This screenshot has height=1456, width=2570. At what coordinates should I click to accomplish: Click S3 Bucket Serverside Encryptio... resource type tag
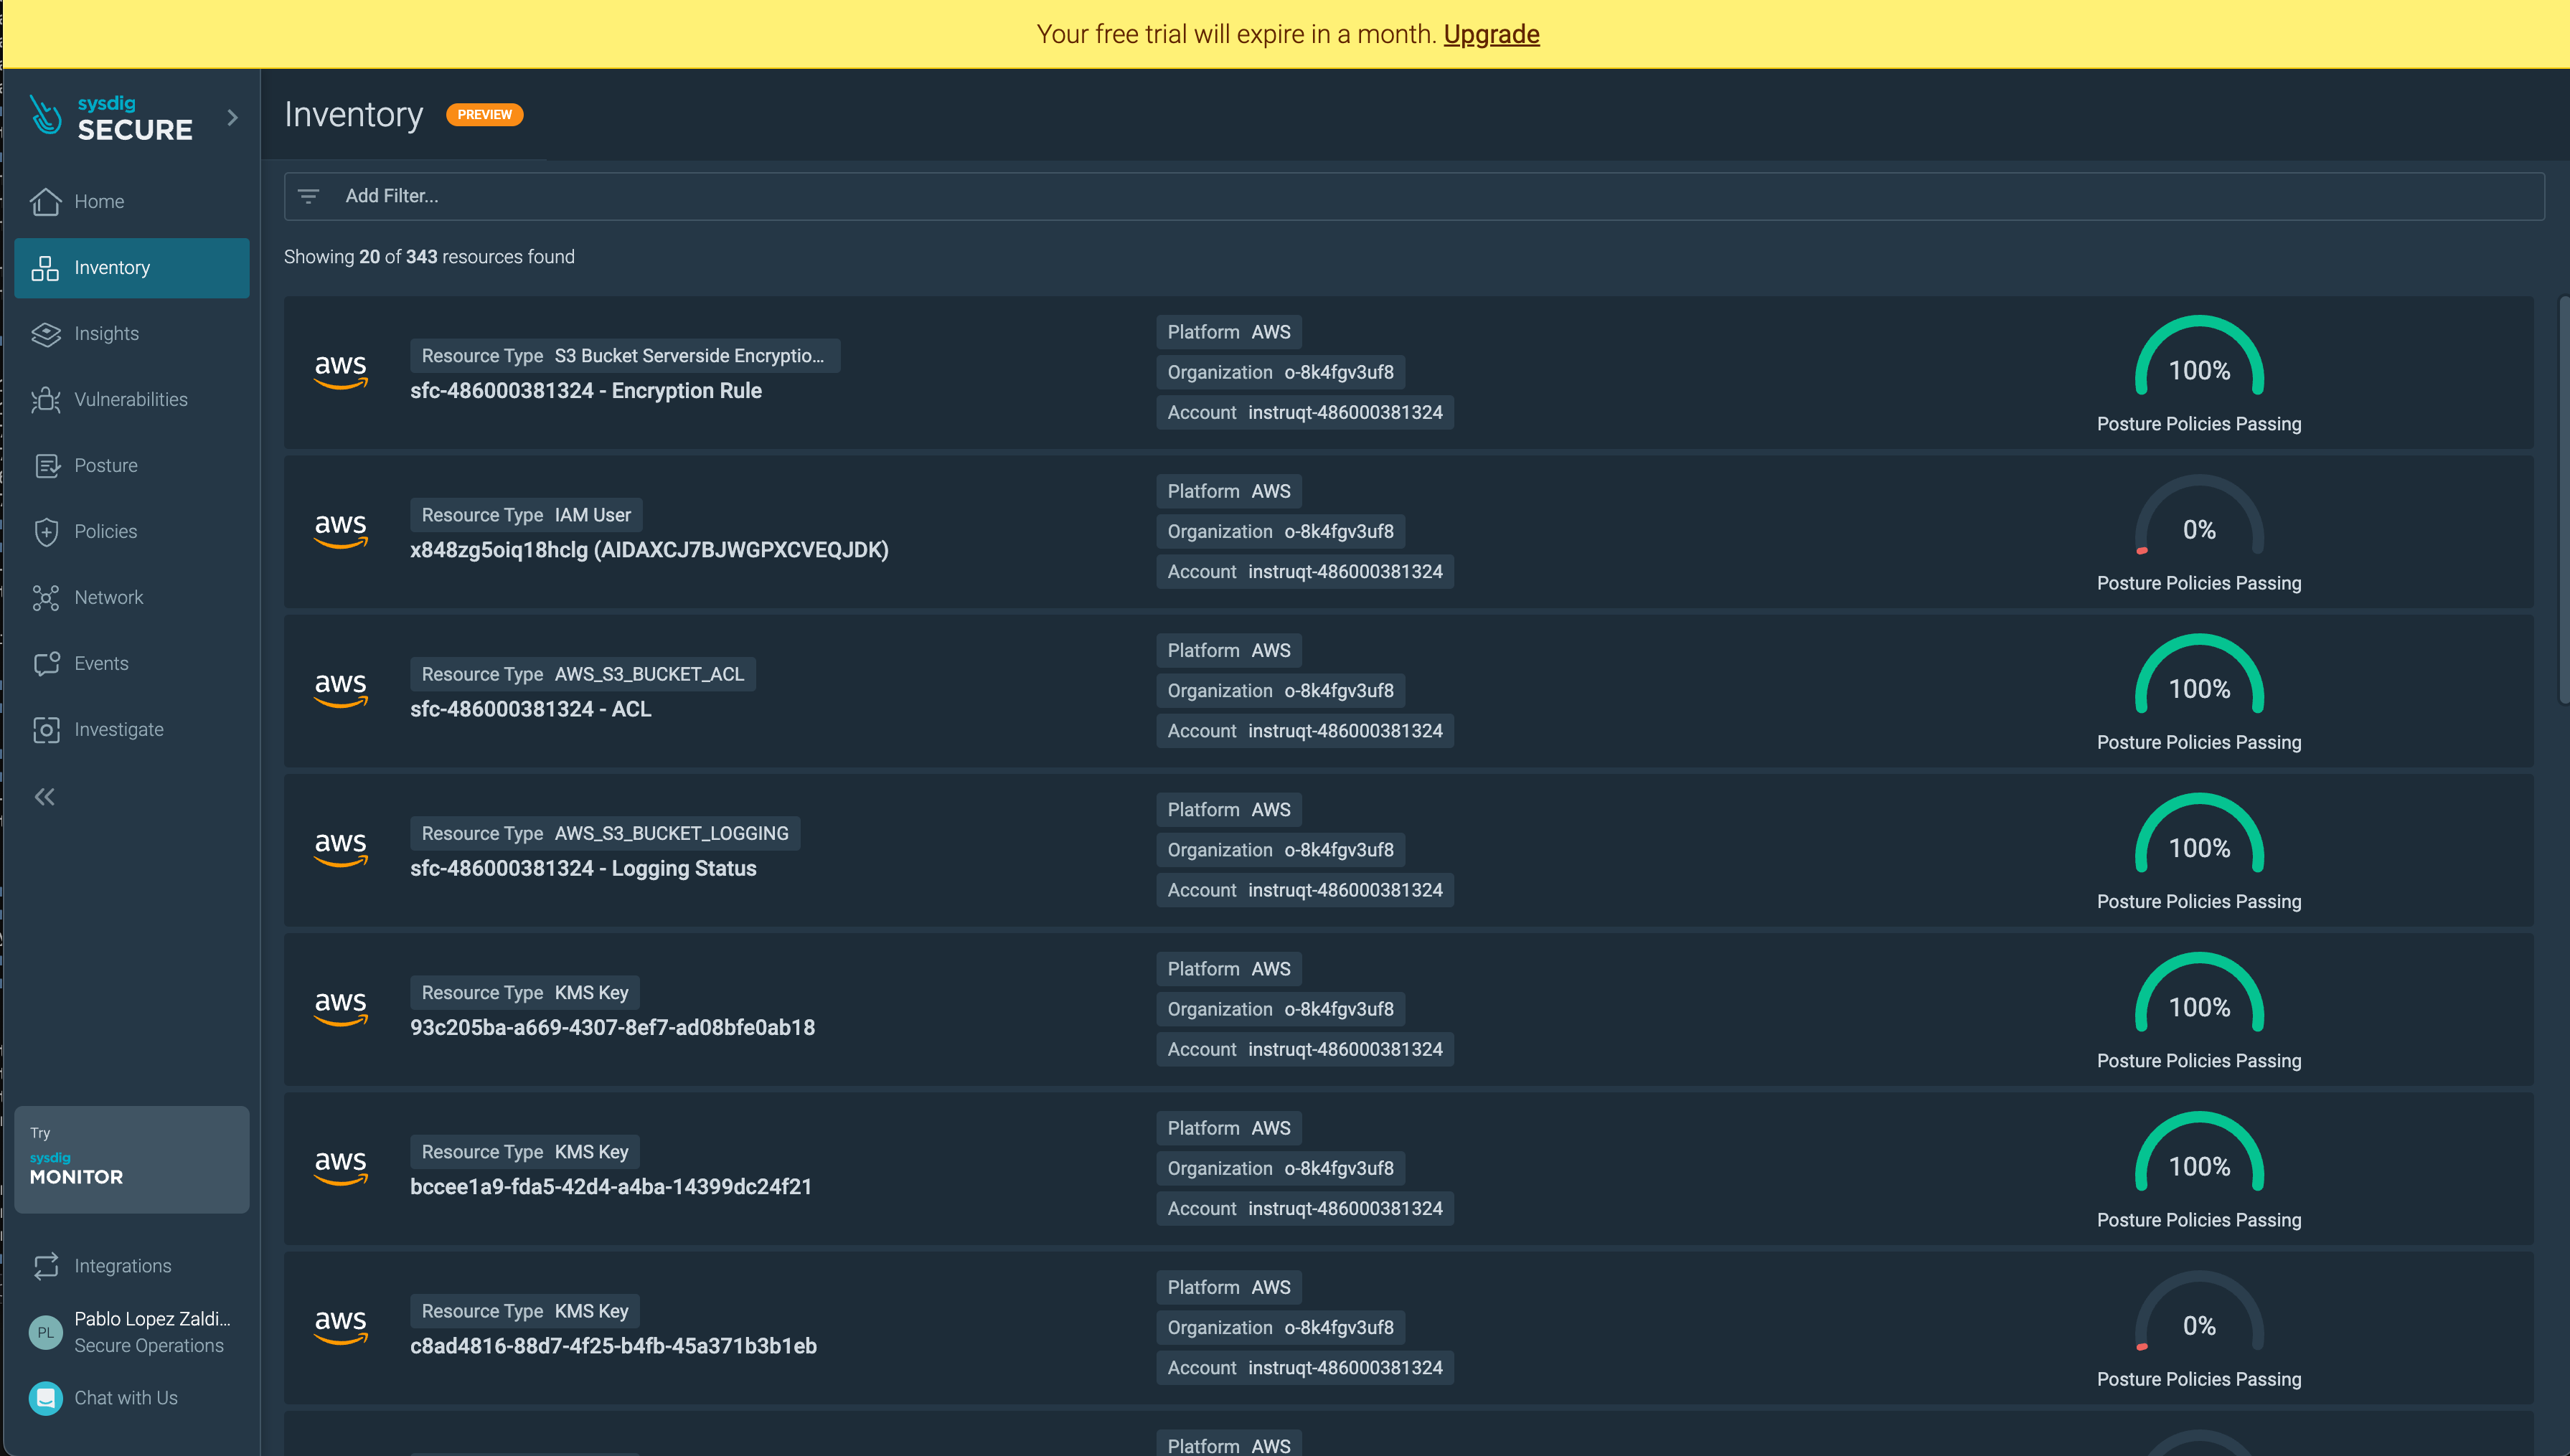[x=625, y=356]
